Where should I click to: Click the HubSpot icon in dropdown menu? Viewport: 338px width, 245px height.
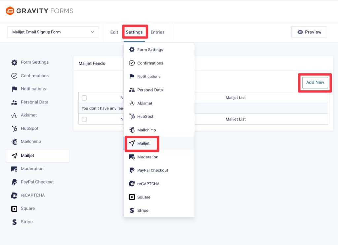point(132,116)
